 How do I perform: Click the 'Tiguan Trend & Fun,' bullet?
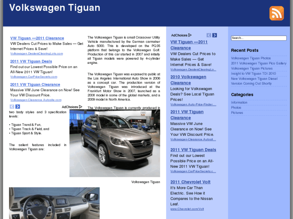(x=26, y=125)
